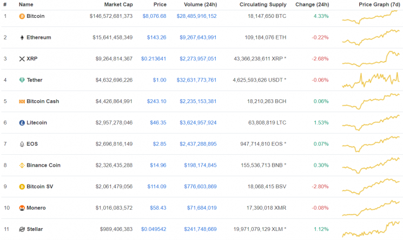This screenshot has width=403, height=240.
Task: Open the Bitcoin SV name link
Action: point(40,187)
